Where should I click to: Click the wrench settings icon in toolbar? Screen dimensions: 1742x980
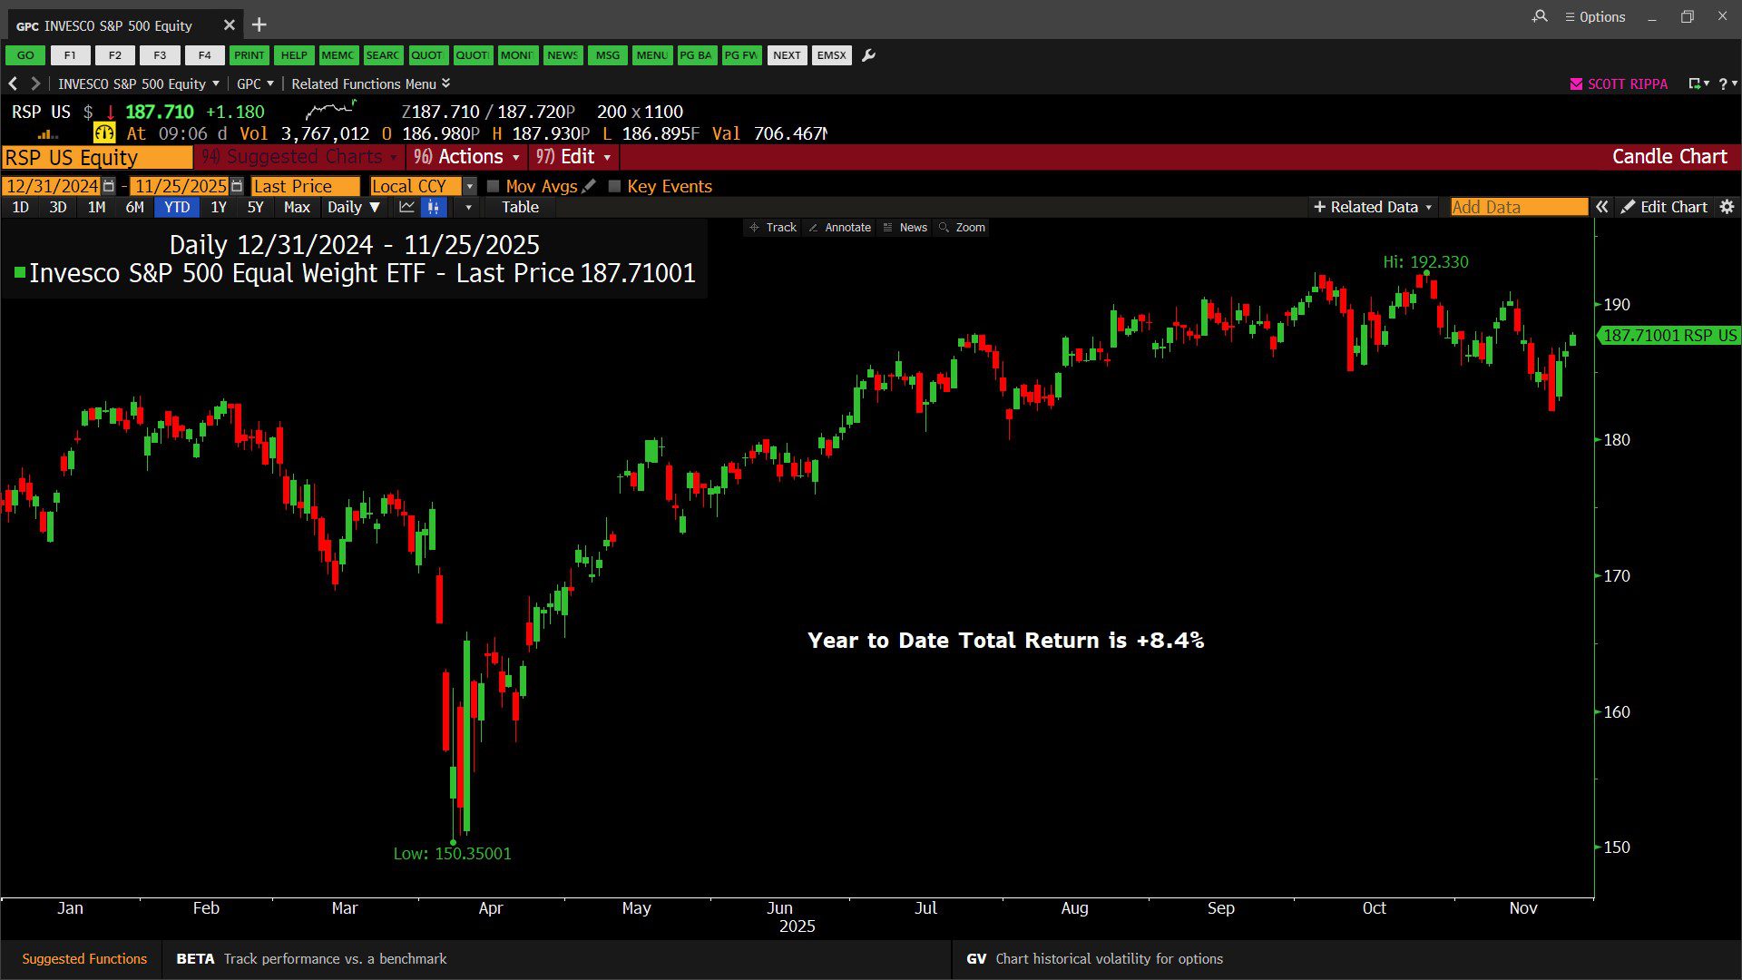[868, 55]
